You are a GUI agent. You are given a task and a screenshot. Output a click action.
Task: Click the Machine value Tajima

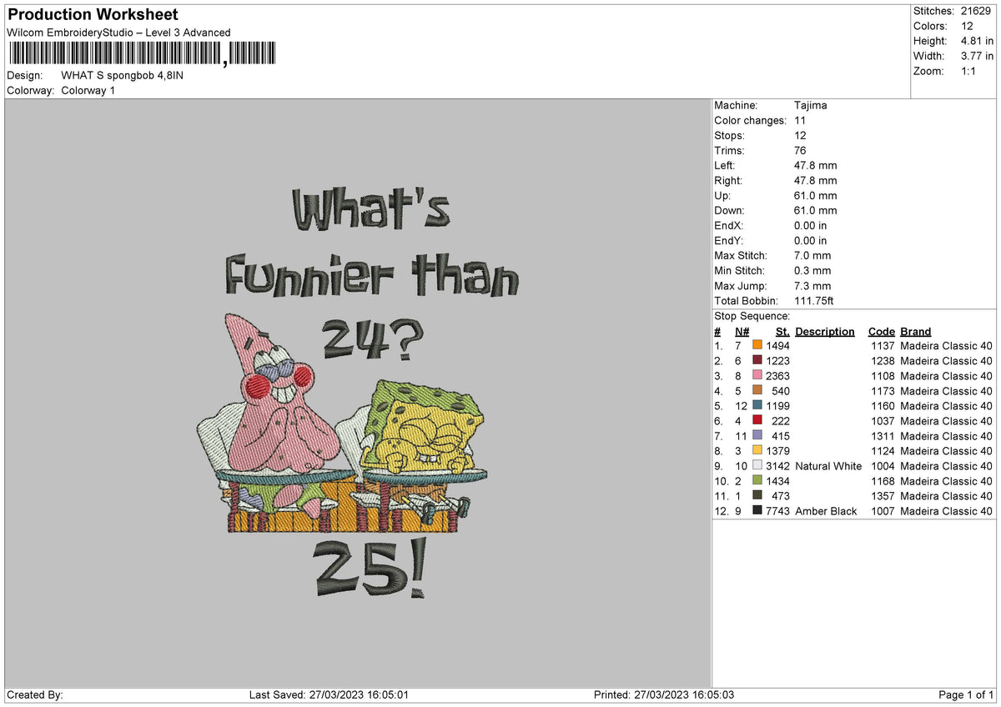811,106
